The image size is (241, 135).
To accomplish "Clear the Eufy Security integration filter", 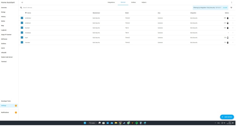I will click(225, 8).
